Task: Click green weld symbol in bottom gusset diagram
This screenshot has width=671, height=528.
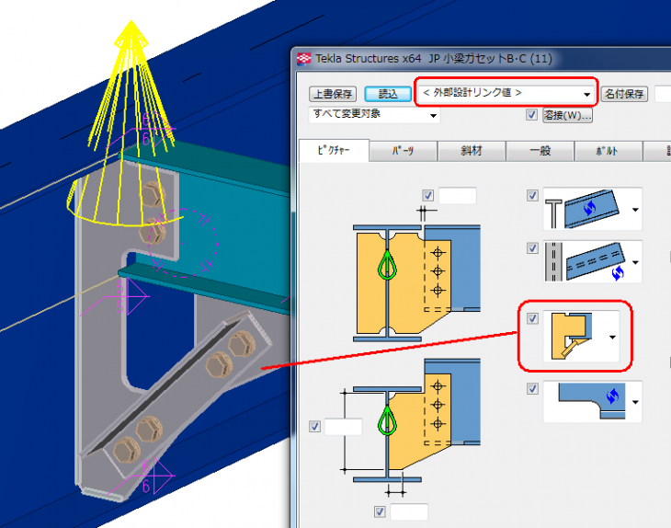Action: tap(387, 421)
